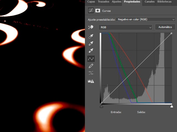
Task: Select the pencil draw-curve tool
Action: [91, 66]
